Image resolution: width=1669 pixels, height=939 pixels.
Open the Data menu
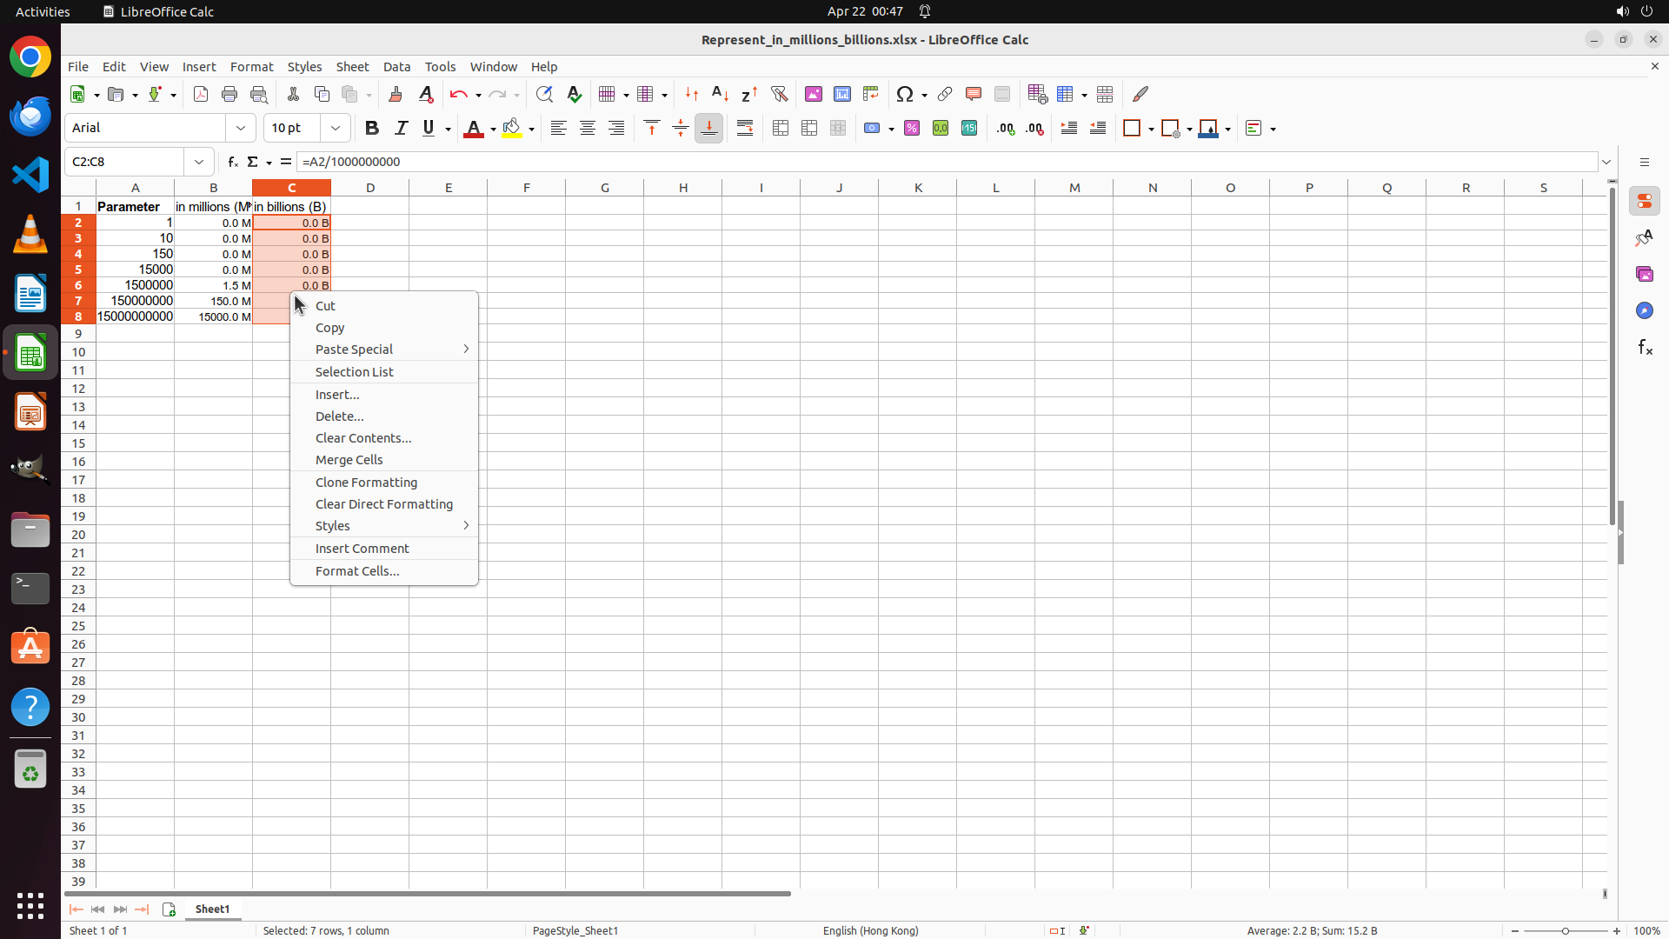pyautogui.click(x=396, y=67)
